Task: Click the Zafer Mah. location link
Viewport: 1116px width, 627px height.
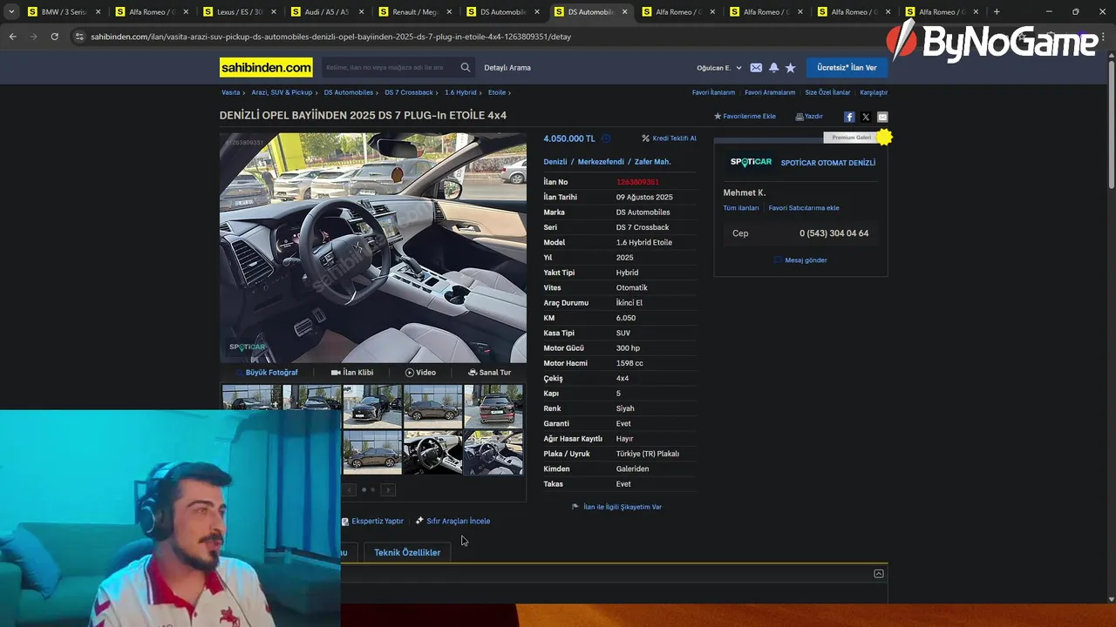Action: click(652, 162)
